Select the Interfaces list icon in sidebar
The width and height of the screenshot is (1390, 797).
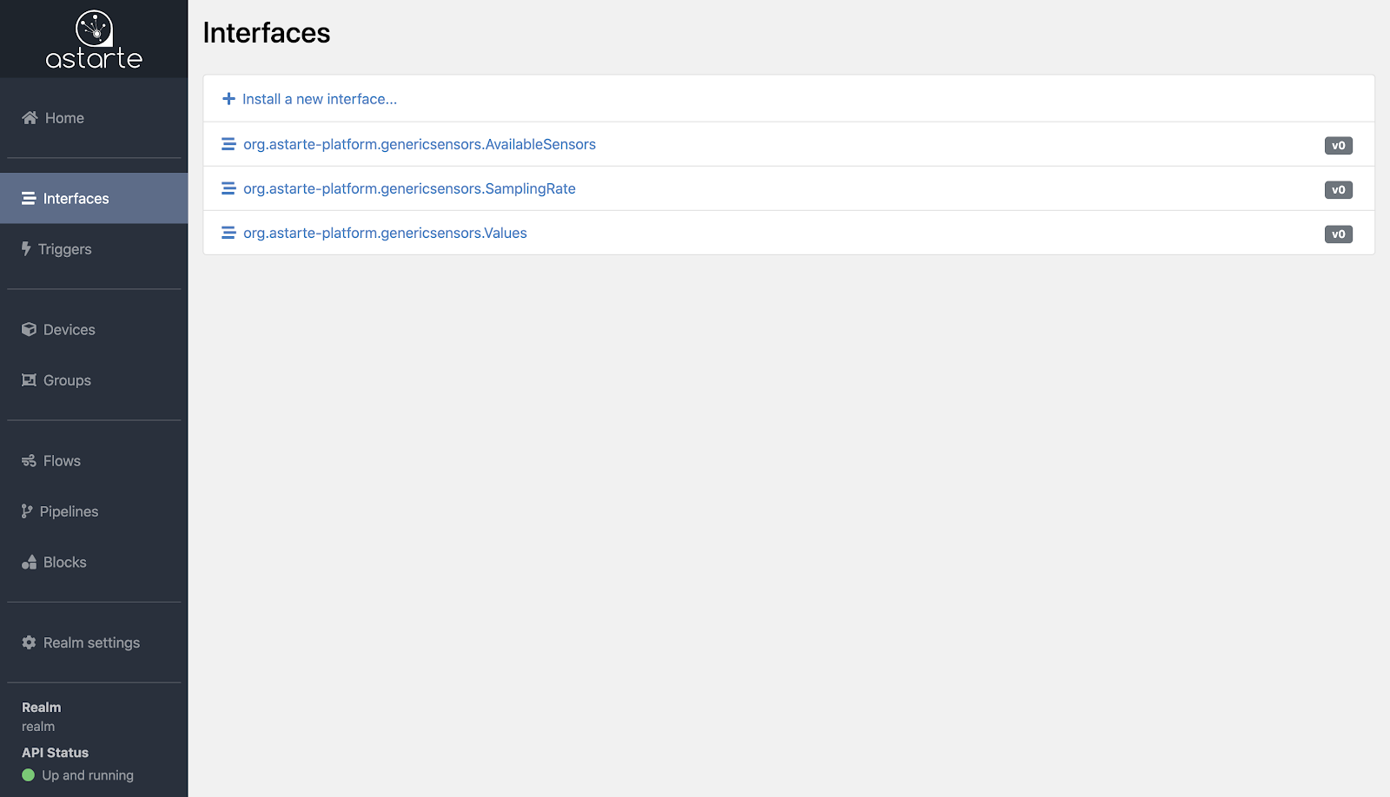click(28, 198)
